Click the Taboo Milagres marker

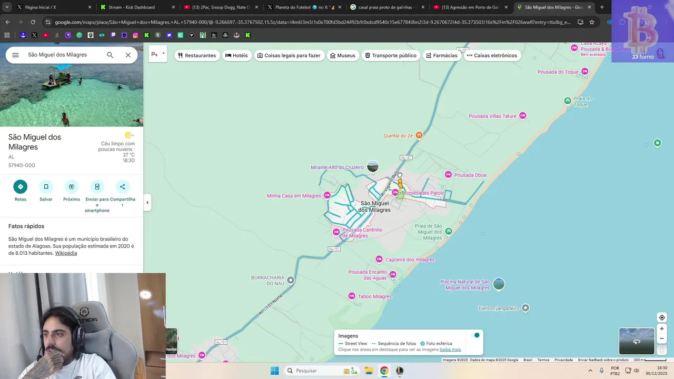(352, 296)
